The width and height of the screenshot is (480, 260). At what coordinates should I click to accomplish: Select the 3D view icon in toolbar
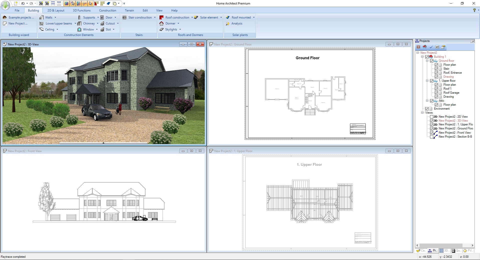click(47, 4)
